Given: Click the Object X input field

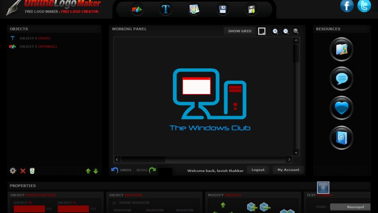Looking at the screenshot, I should point(29,209).
